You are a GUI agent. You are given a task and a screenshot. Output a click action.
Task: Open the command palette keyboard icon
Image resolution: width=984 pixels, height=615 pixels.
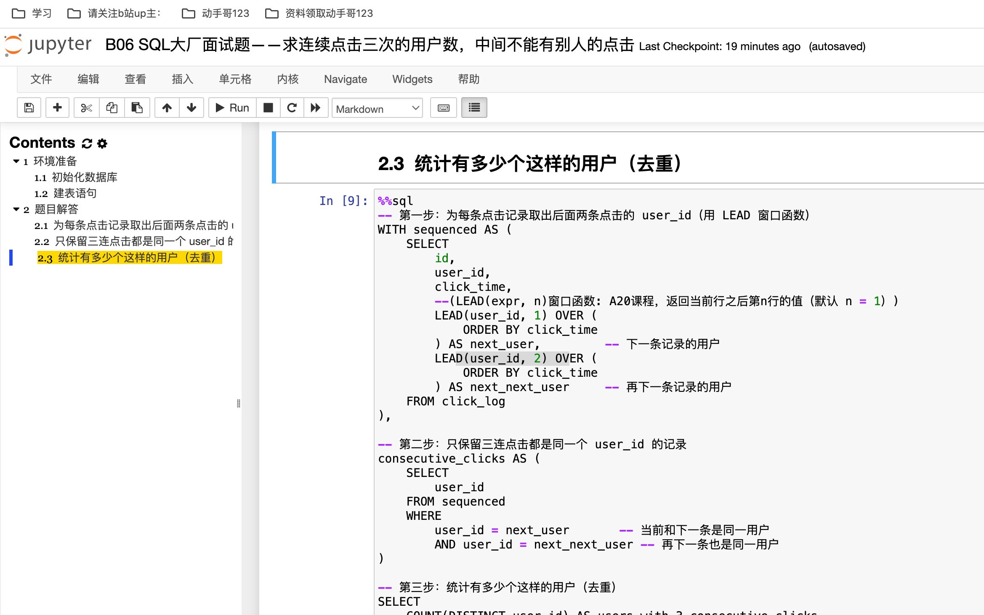[443, 108]
